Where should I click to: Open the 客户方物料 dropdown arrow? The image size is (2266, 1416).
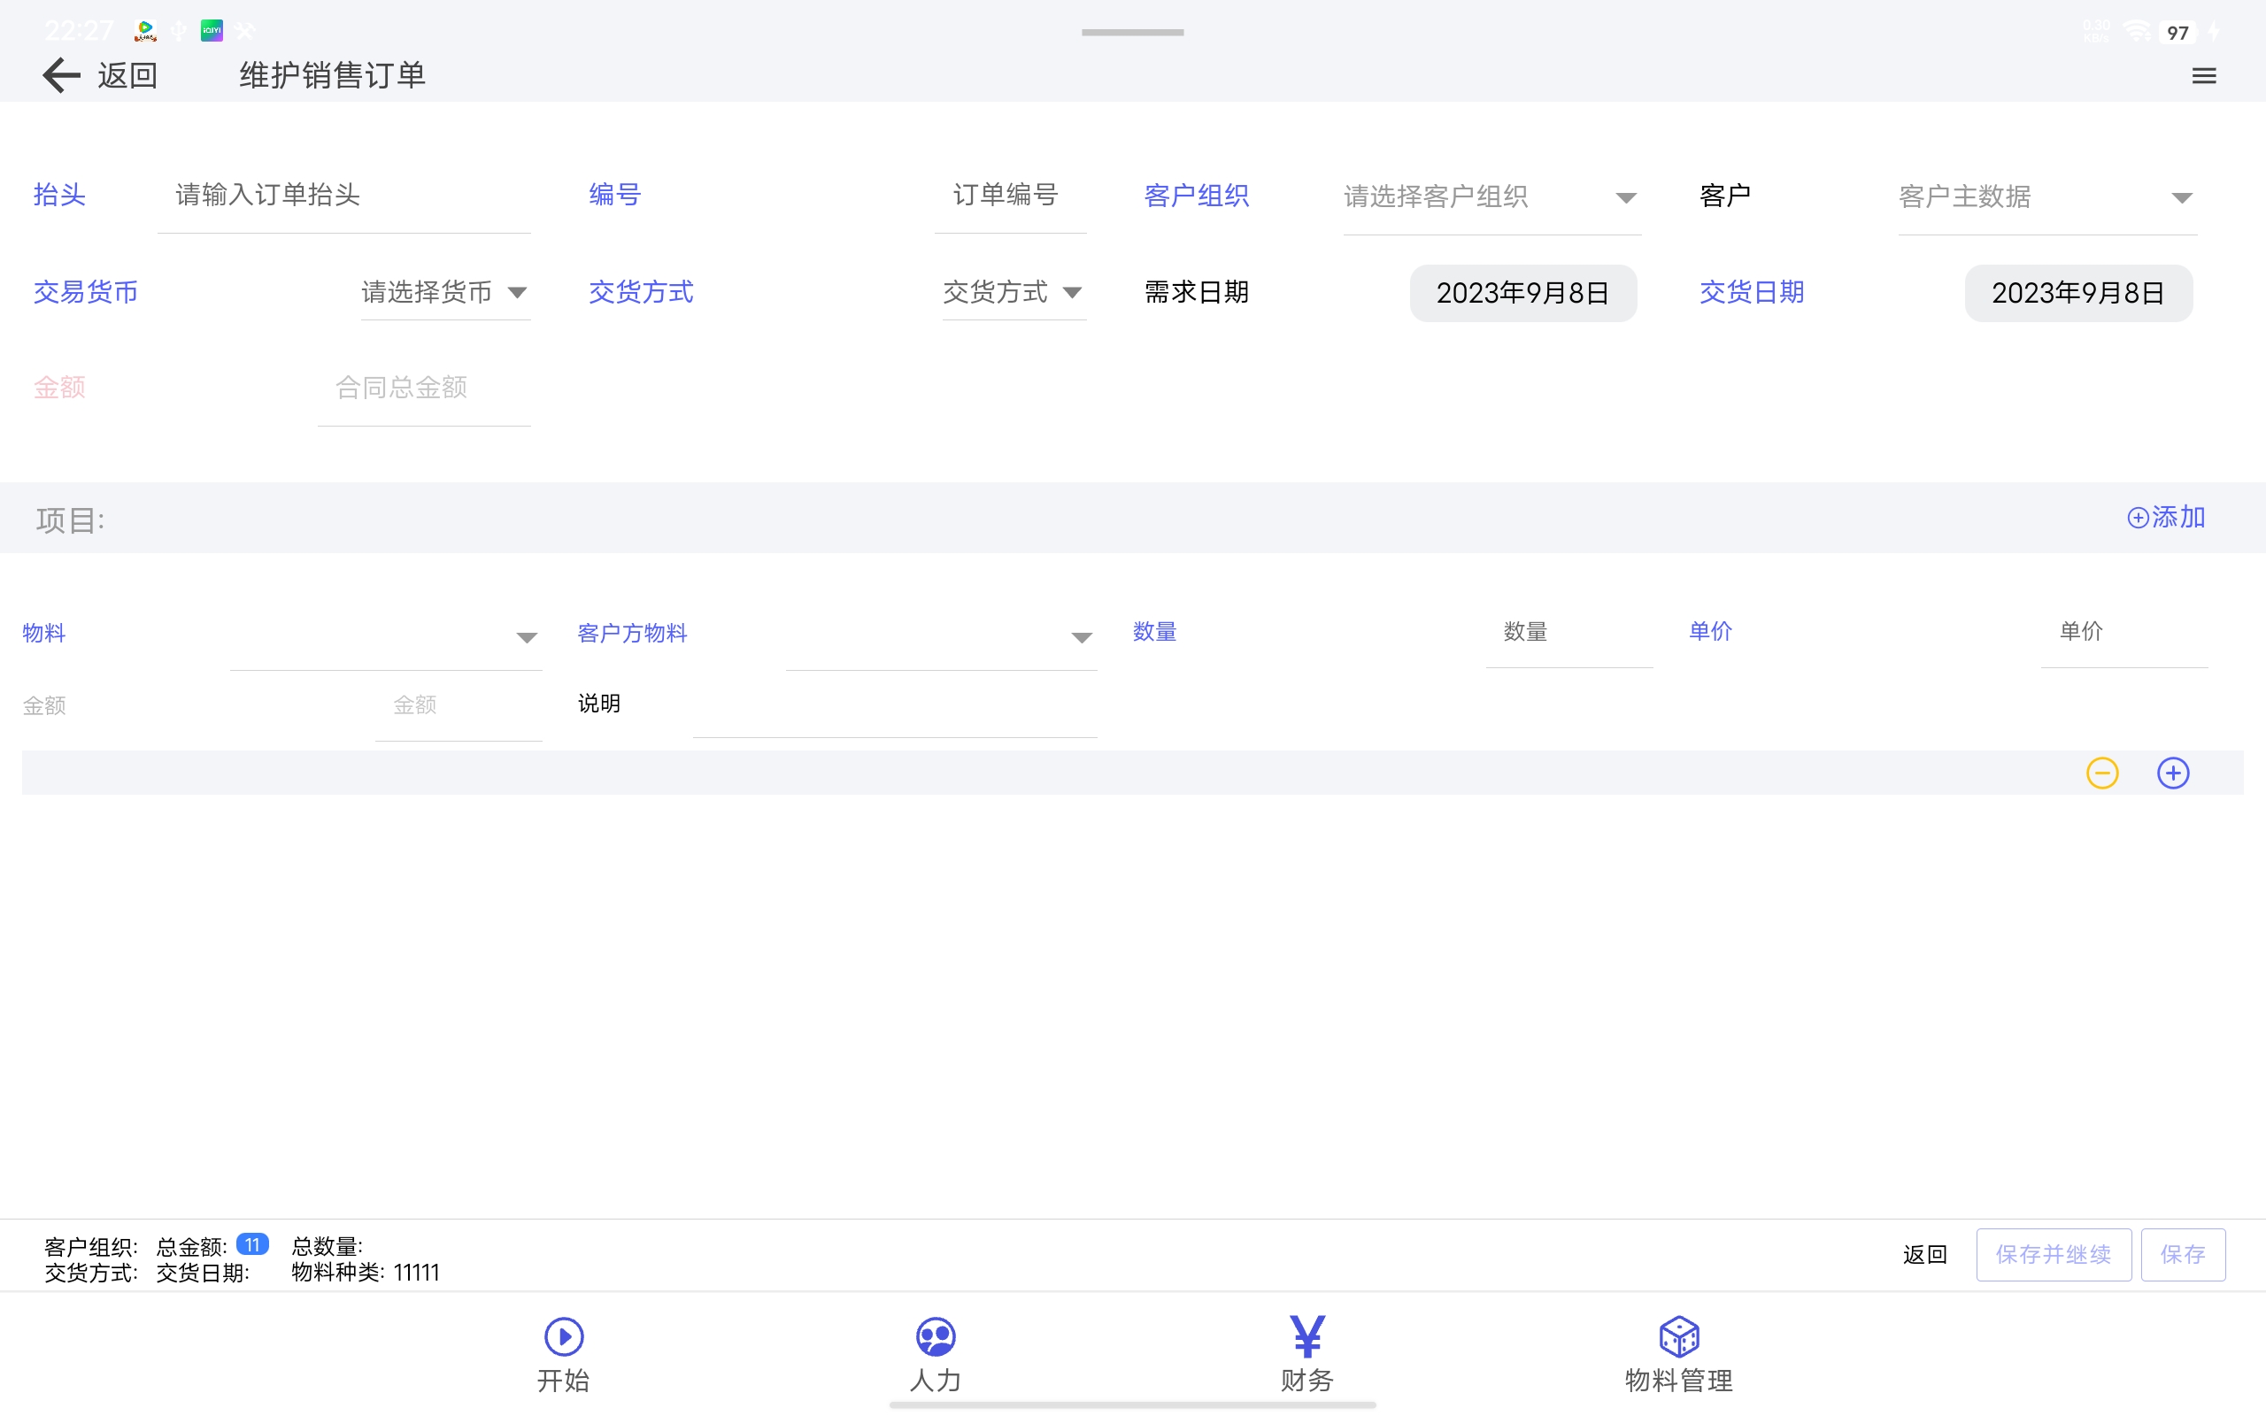[1081, 638]
